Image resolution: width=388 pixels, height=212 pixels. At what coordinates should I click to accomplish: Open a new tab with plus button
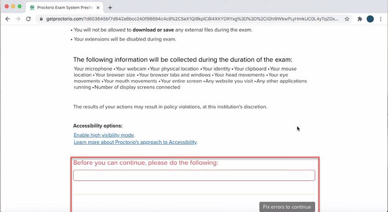tap(110, 7)
